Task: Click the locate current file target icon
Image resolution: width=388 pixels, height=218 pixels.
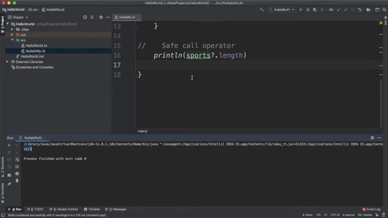Action: [85, 18]
